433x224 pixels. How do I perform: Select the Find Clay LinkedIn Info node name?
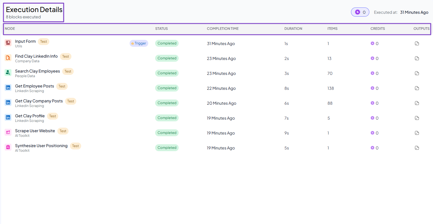[x=36, y=56]
